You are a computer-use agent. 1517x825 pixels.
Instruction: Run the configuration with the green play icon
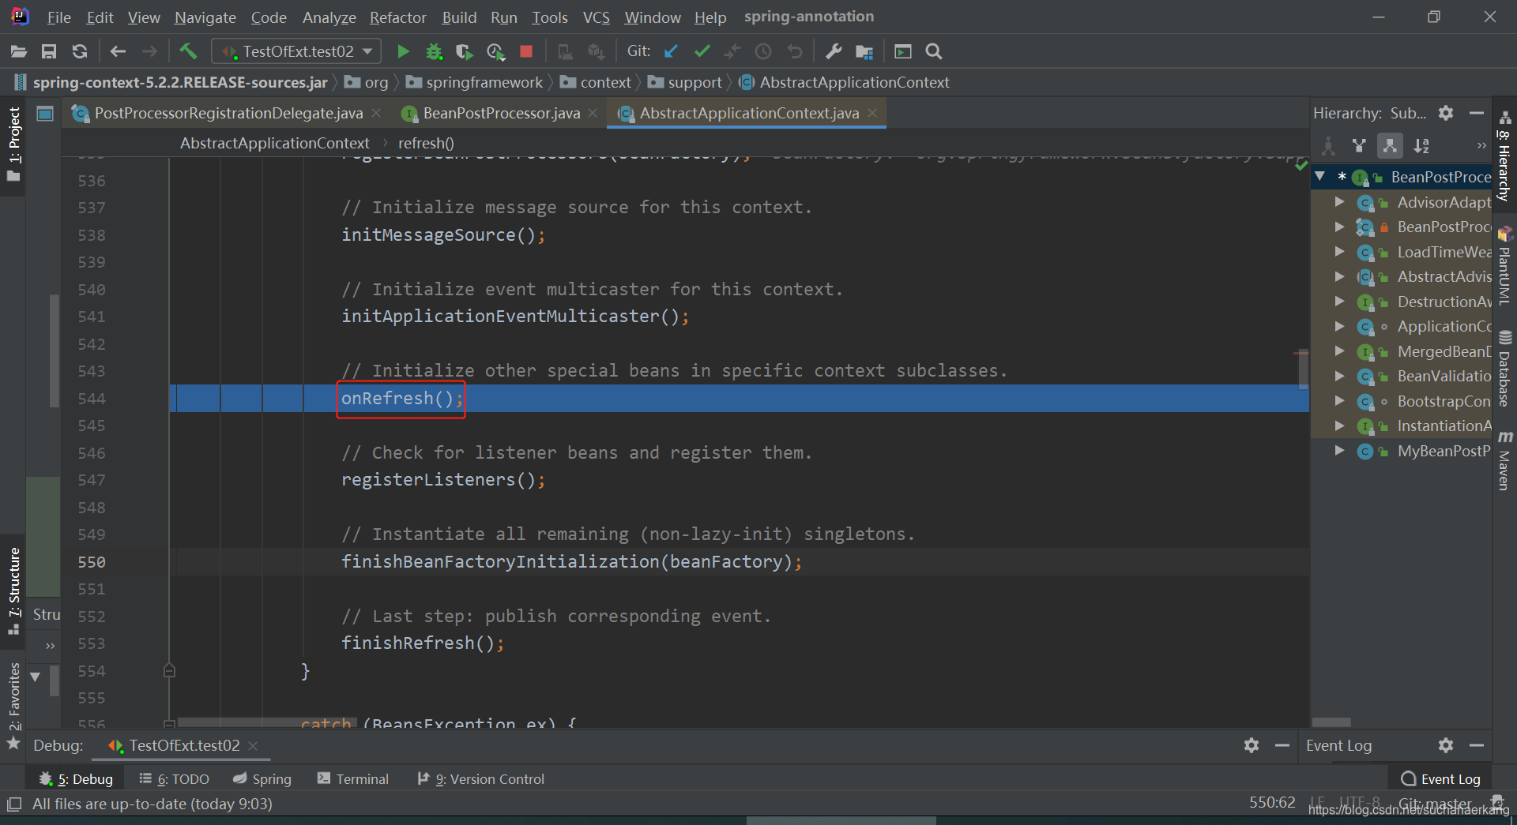click(403, 52)
